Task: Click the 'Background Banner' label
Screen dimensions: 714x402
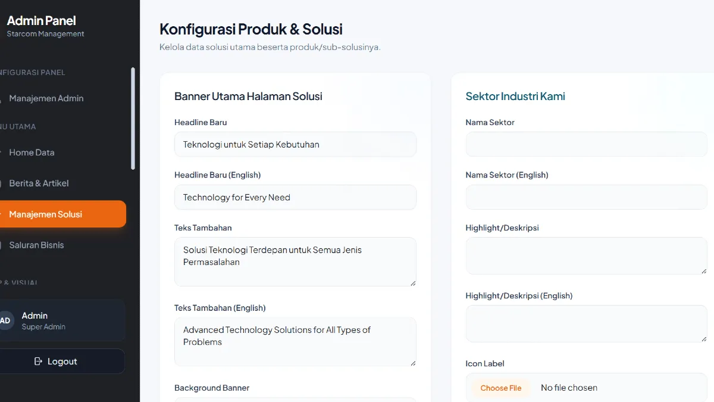Action: click(x=212, y=388)
